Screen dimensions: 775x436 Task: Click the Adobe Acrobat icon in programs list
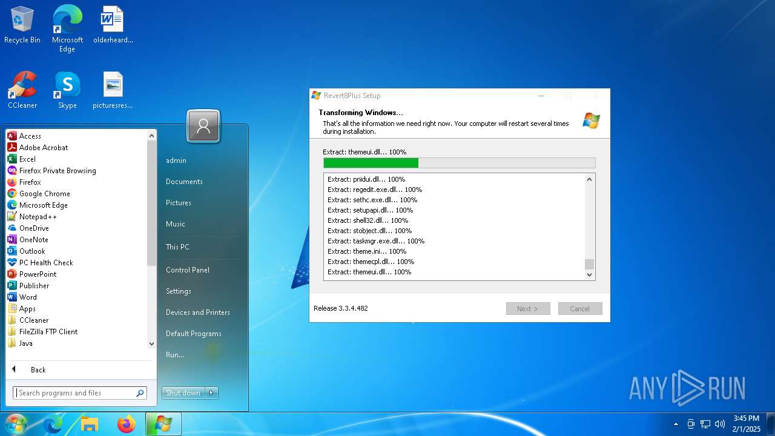pos(12,148)
